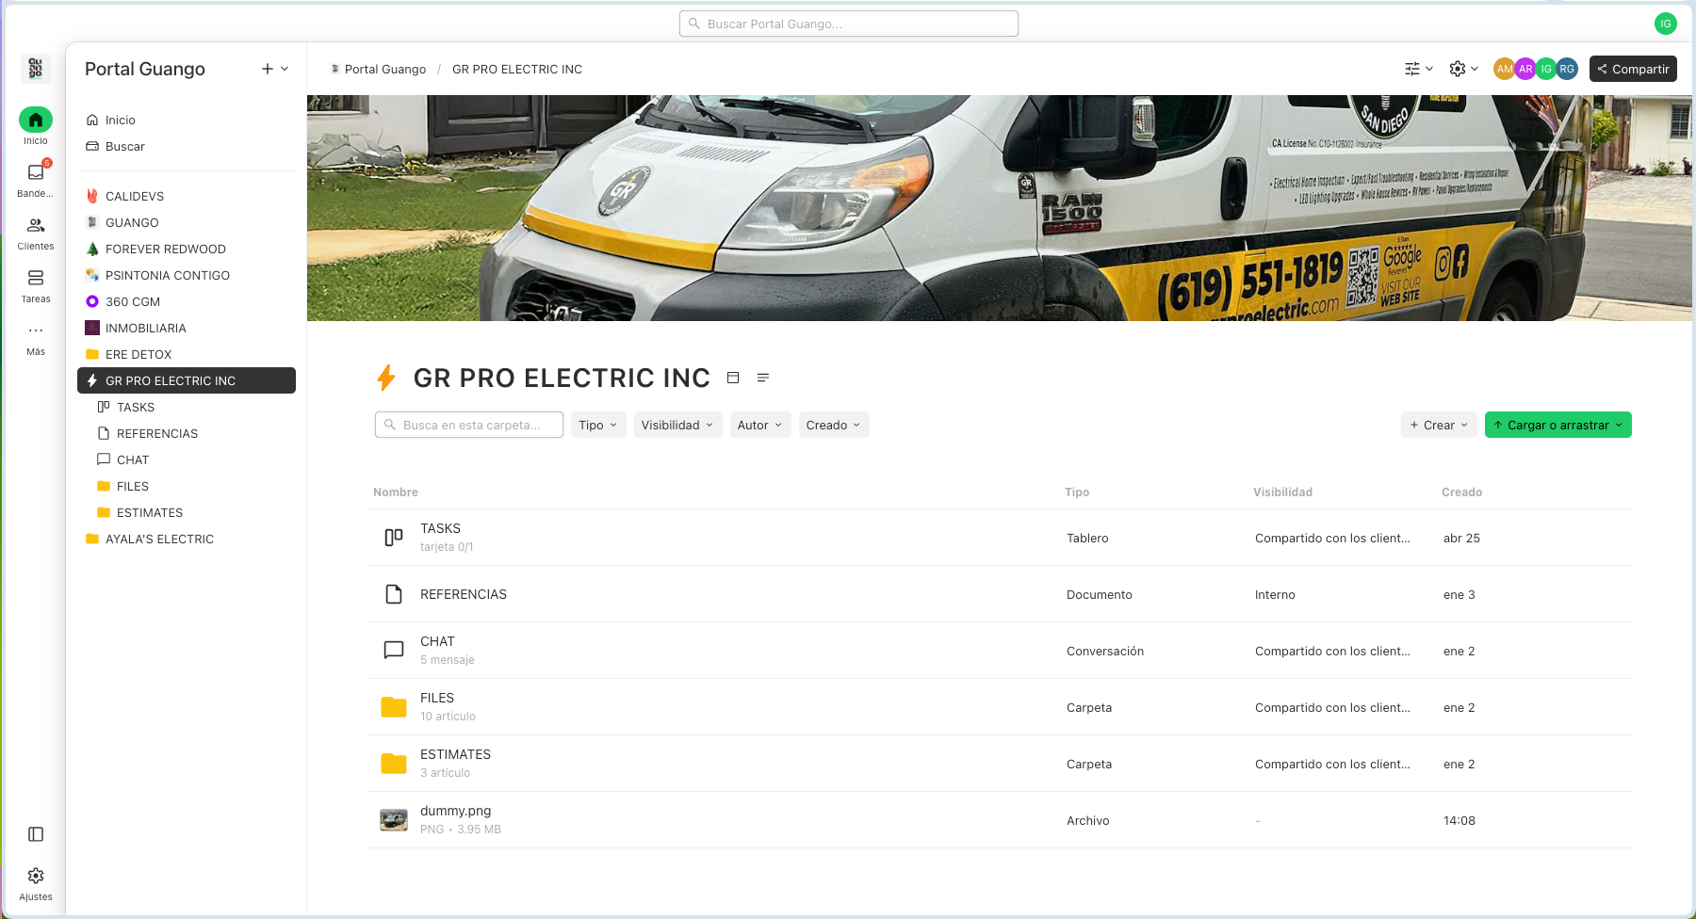Select 360 CGM in the sidebar
The image size is (1696, 919).
point(187,301)
